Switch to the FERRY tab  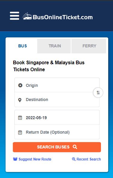89,46
